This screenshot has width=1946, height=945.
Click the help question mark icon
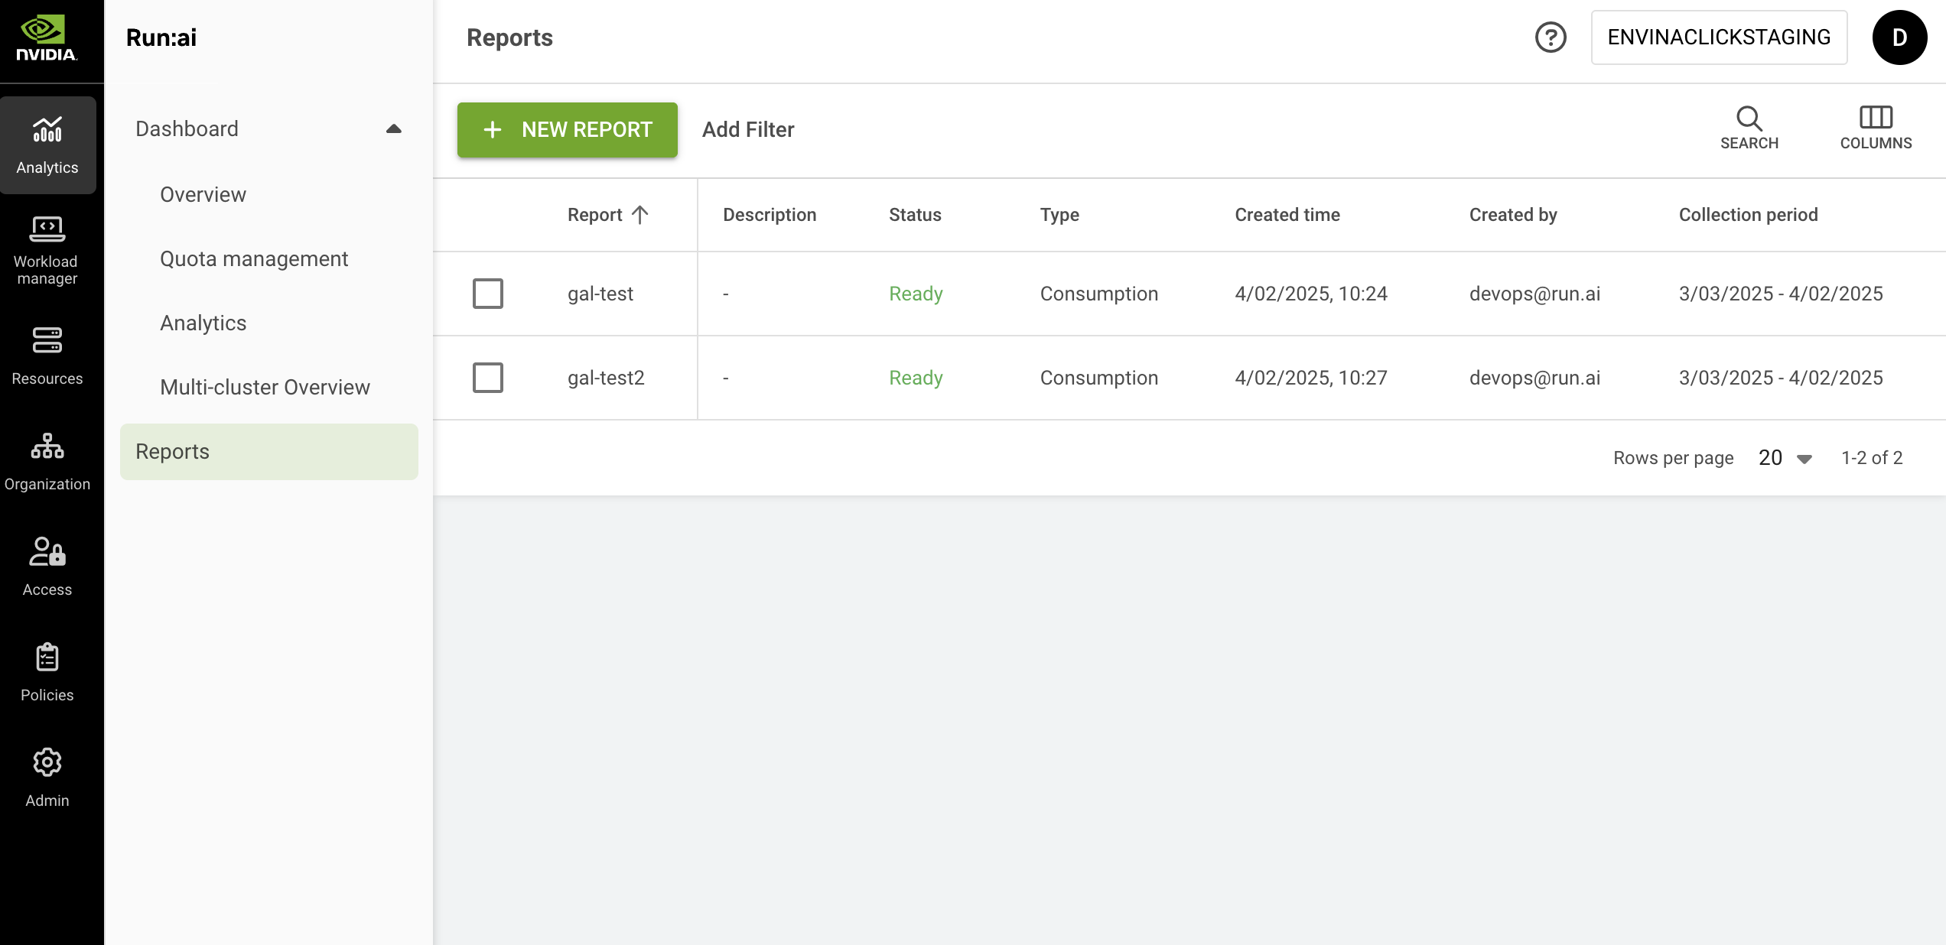(1551, 37)
